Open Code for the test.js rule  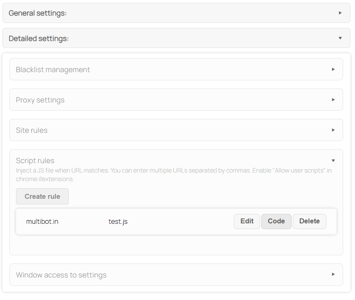coord(276,221)
